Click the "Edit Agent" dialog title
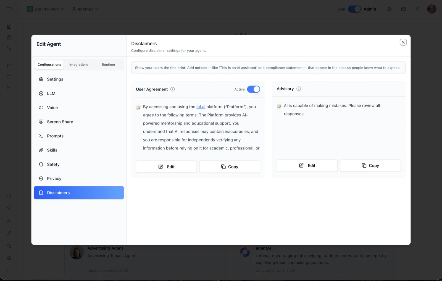Viewport: 442px width, 281px height. pos(49,44)
